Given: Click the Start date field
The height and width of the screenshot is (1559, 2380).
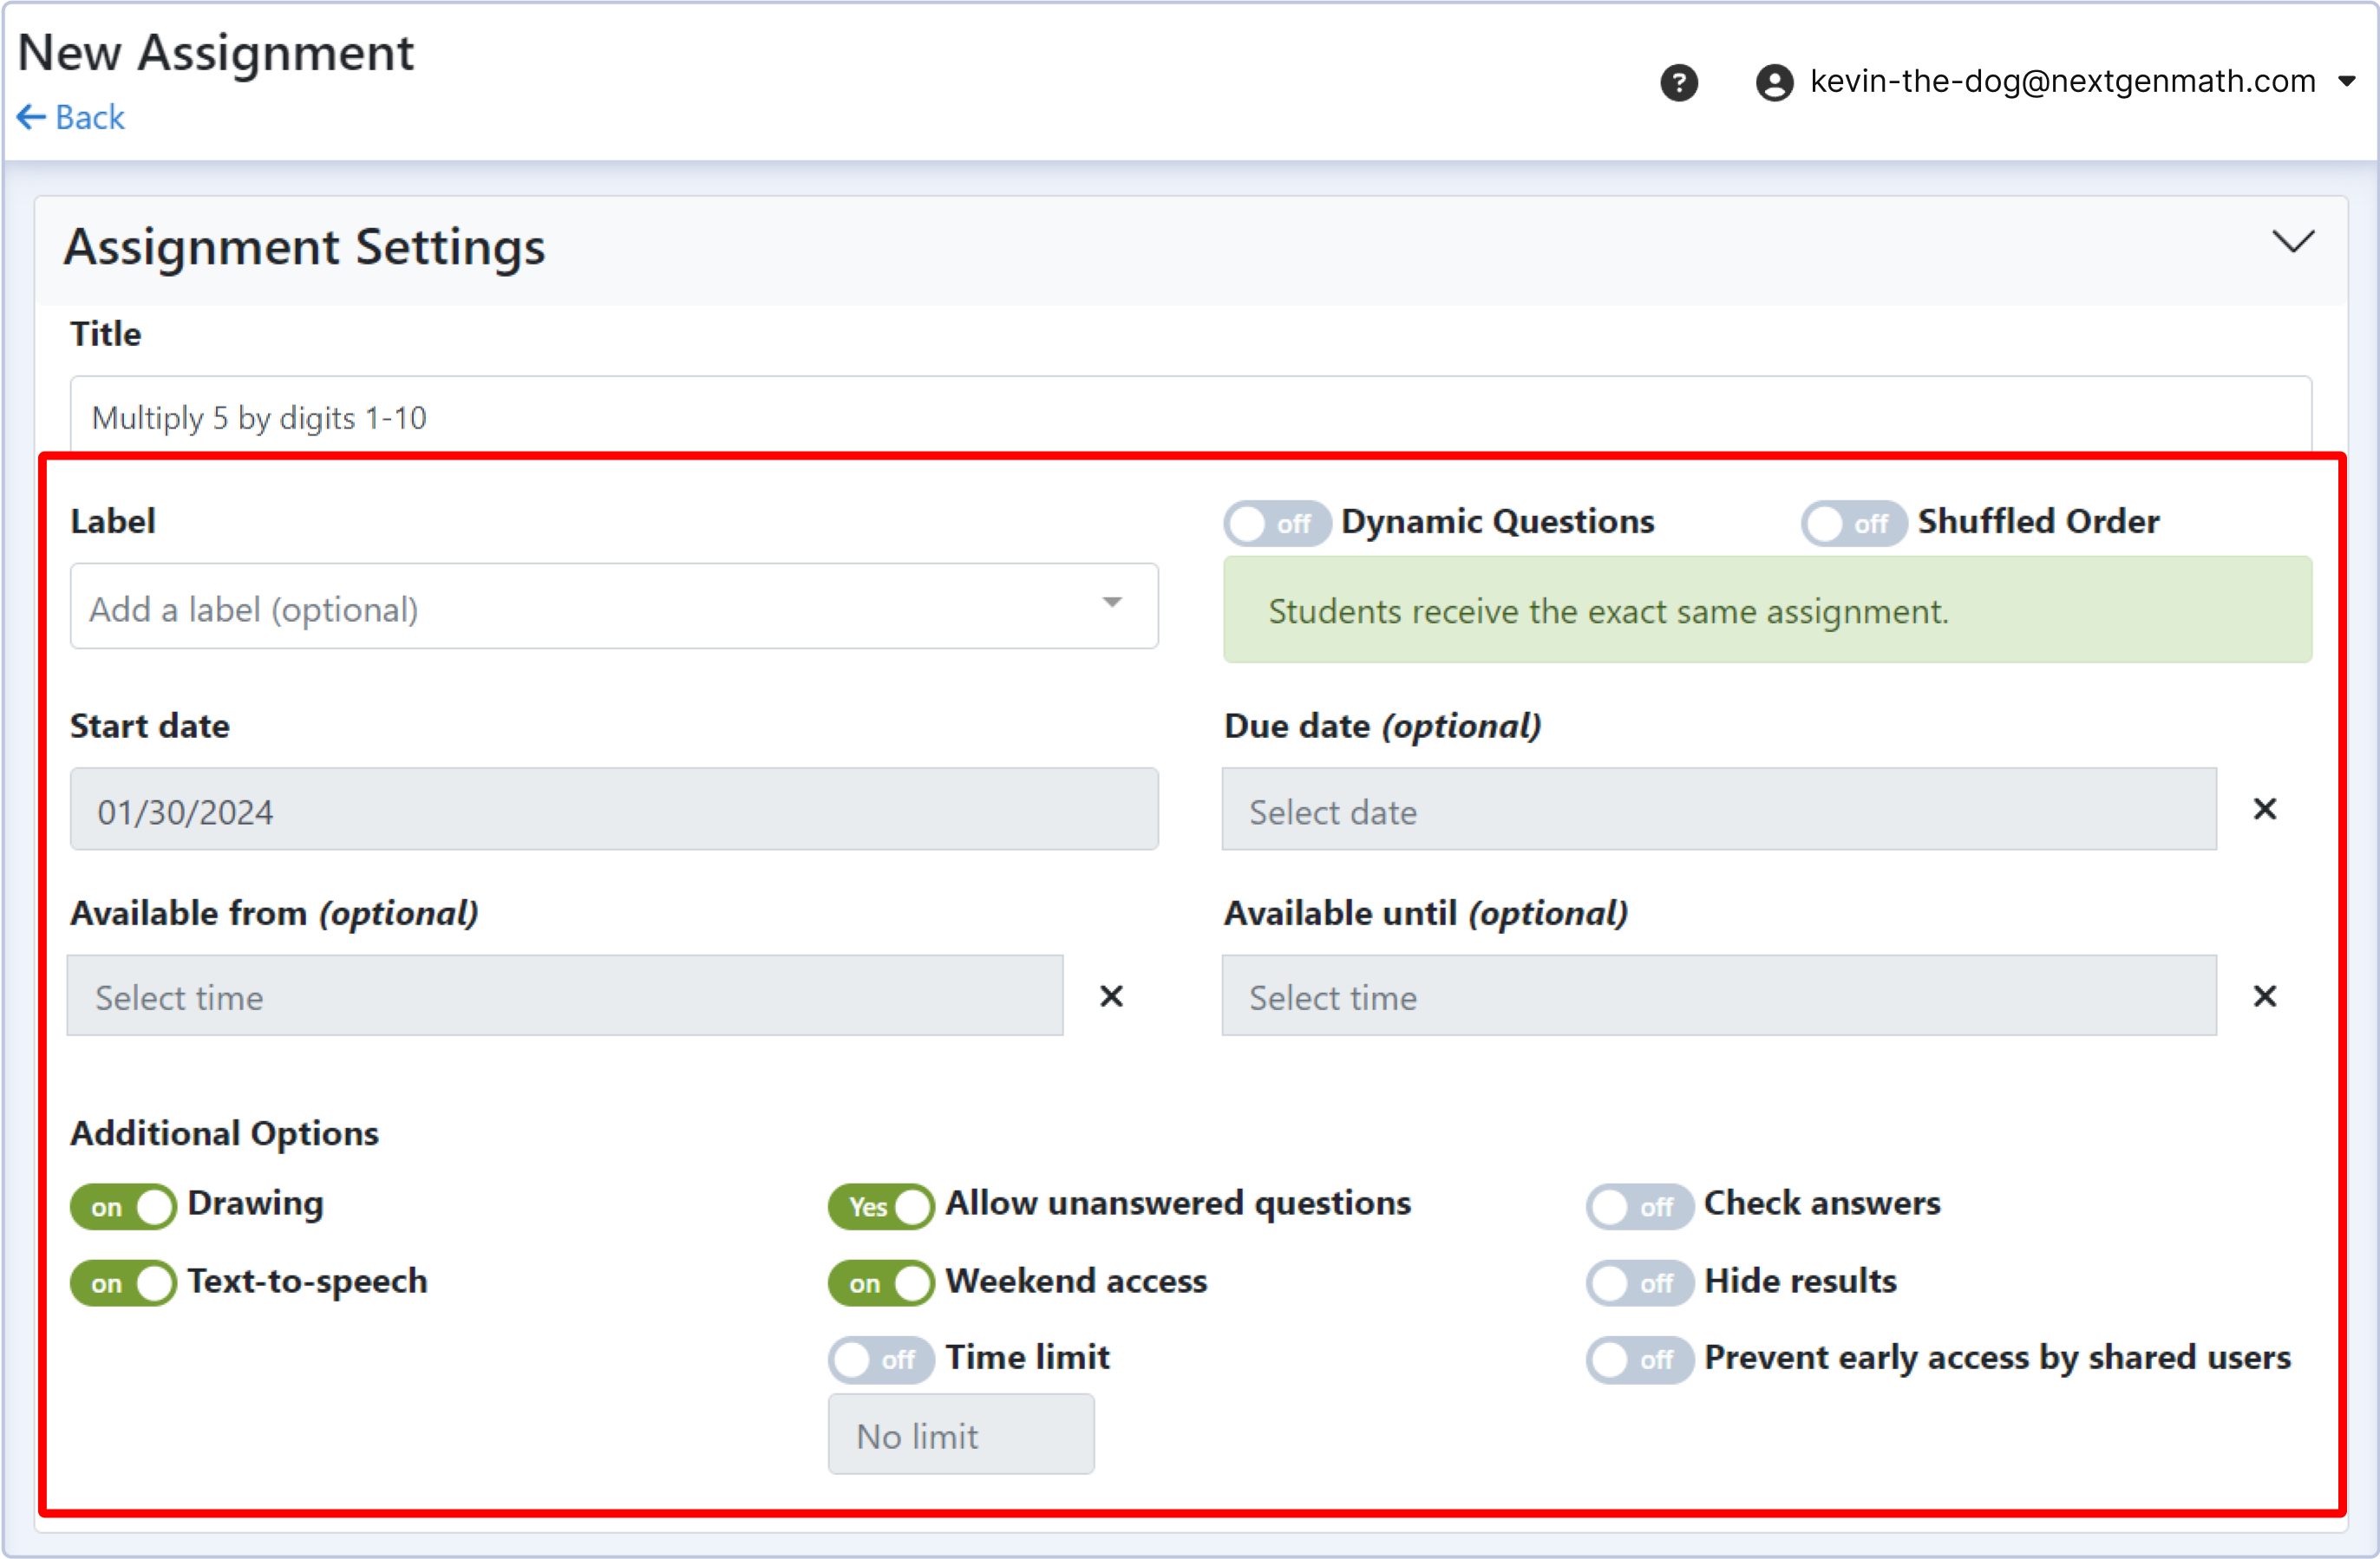Looking at the screenshot, I should [x=613, y=810].
